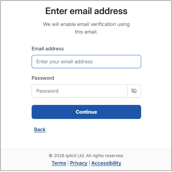Focus the 'Enter your email address' field

pos(86,62)
